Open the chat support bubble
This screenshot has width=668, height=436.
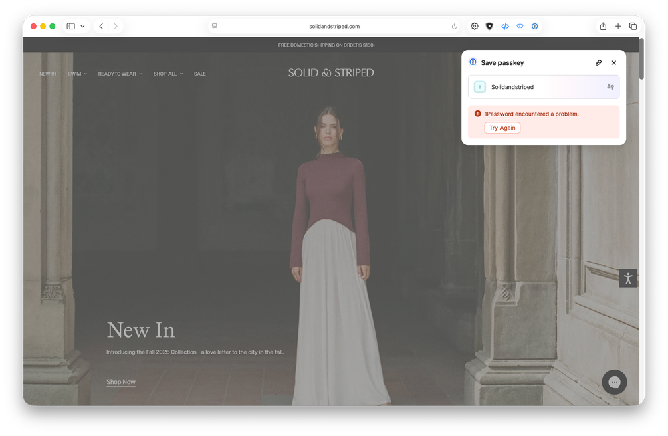tap(615, 383)
